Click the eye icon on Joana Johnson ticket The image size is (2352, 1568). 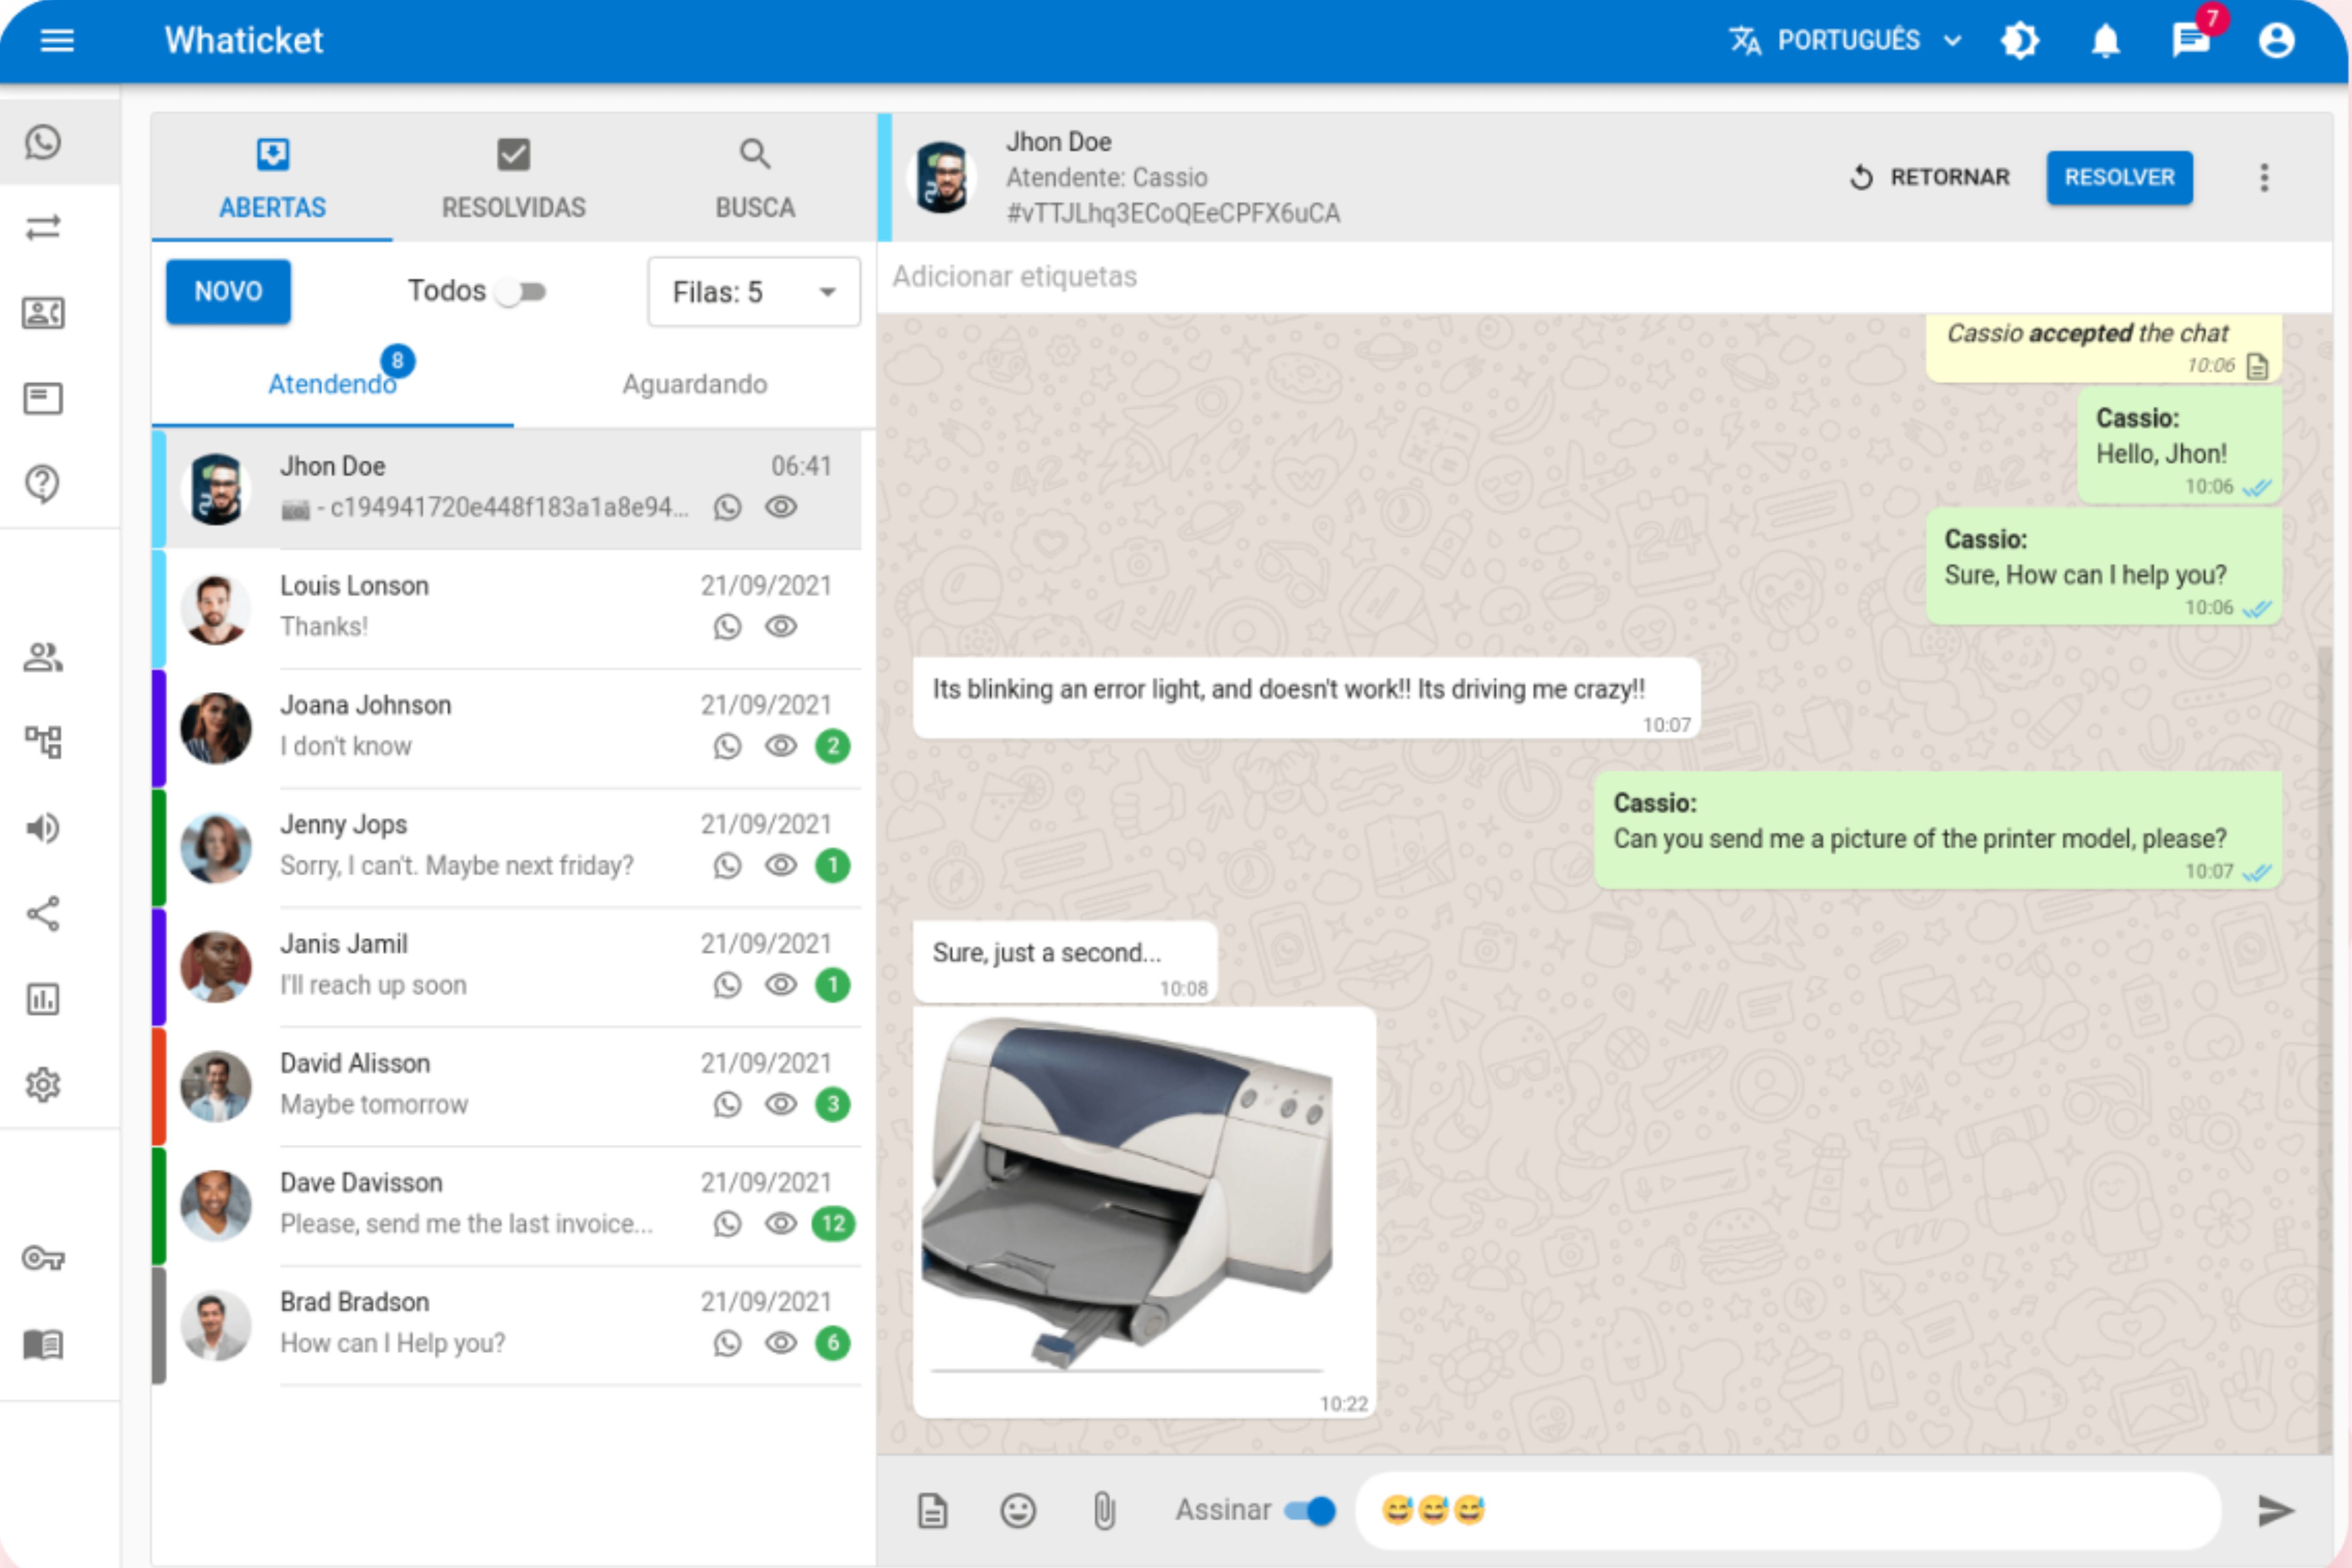(x=781, y=746)
